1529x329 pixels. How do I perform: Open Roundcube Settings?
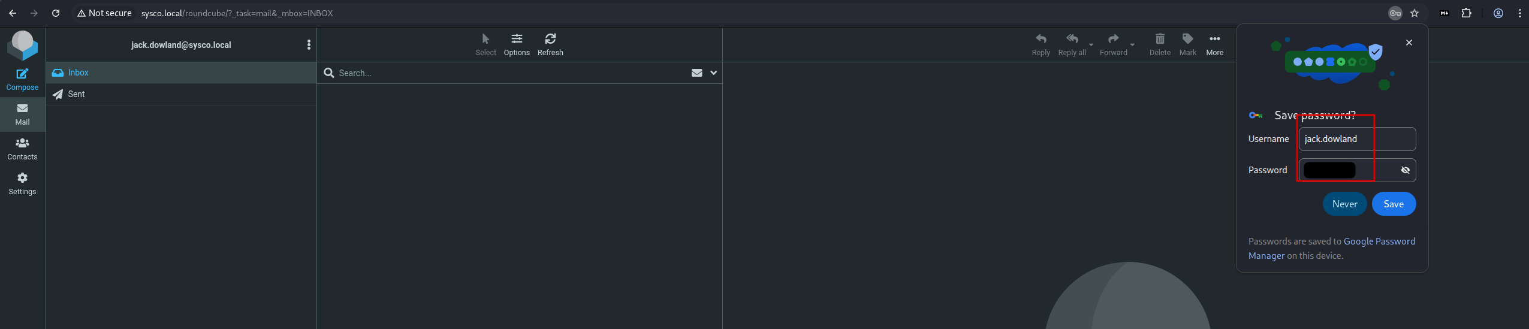[x=22, y=183]
